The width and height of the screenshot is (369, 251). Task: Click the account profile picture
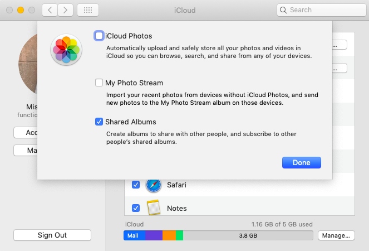28,64
